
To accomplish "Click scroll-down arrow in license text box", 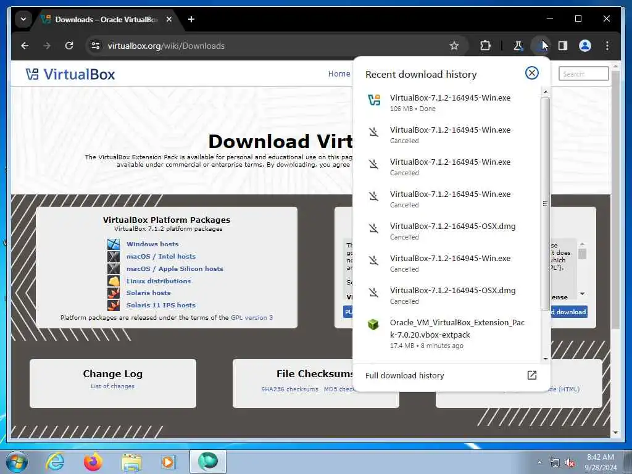I will 582,293.
